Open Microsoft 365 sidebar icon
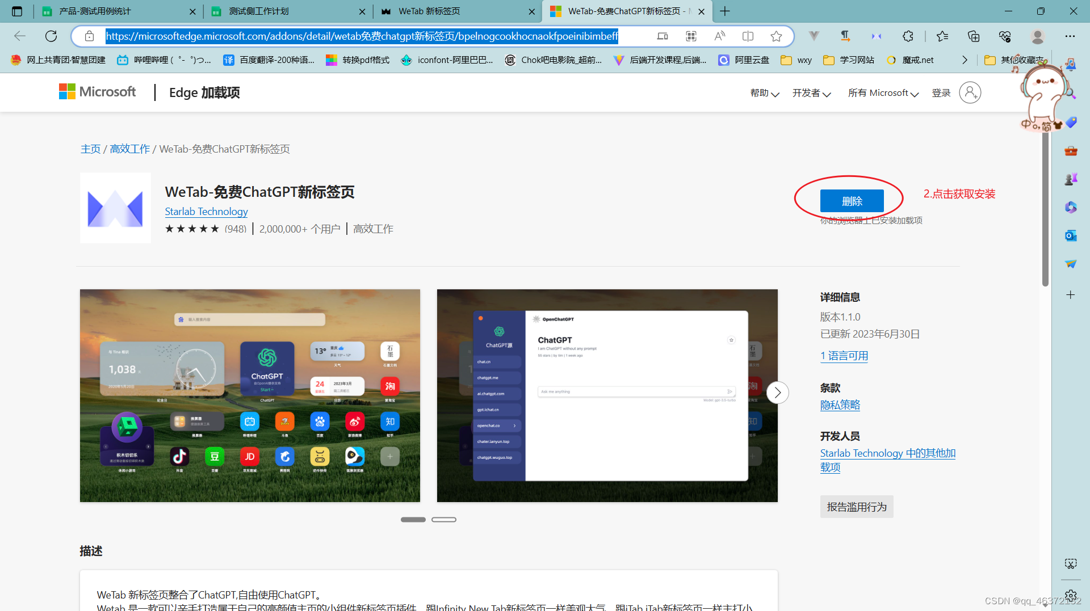 (x=1071, y=207)
